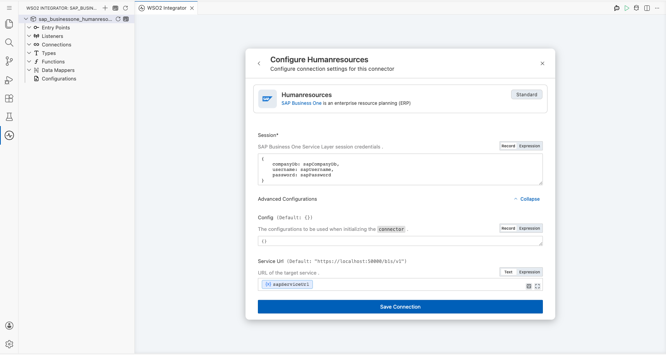The height and width of the screenshot is (355, 666).
Task: Click the overview icon on project row
Action: (126, 19)
